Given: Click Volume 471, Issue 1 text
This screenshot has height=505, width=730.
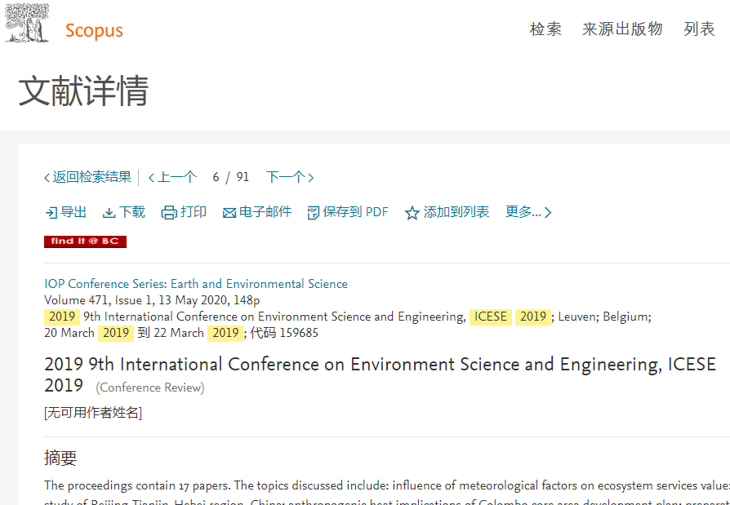Looking at the screenshot, I should tap(98, 300).
